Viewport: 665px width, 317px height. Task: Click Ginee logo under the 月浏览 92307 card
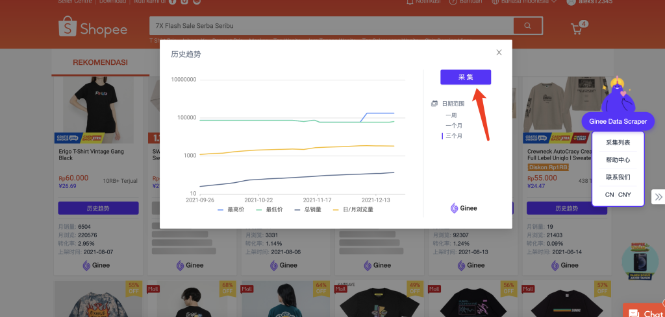[x=471, y=265]
